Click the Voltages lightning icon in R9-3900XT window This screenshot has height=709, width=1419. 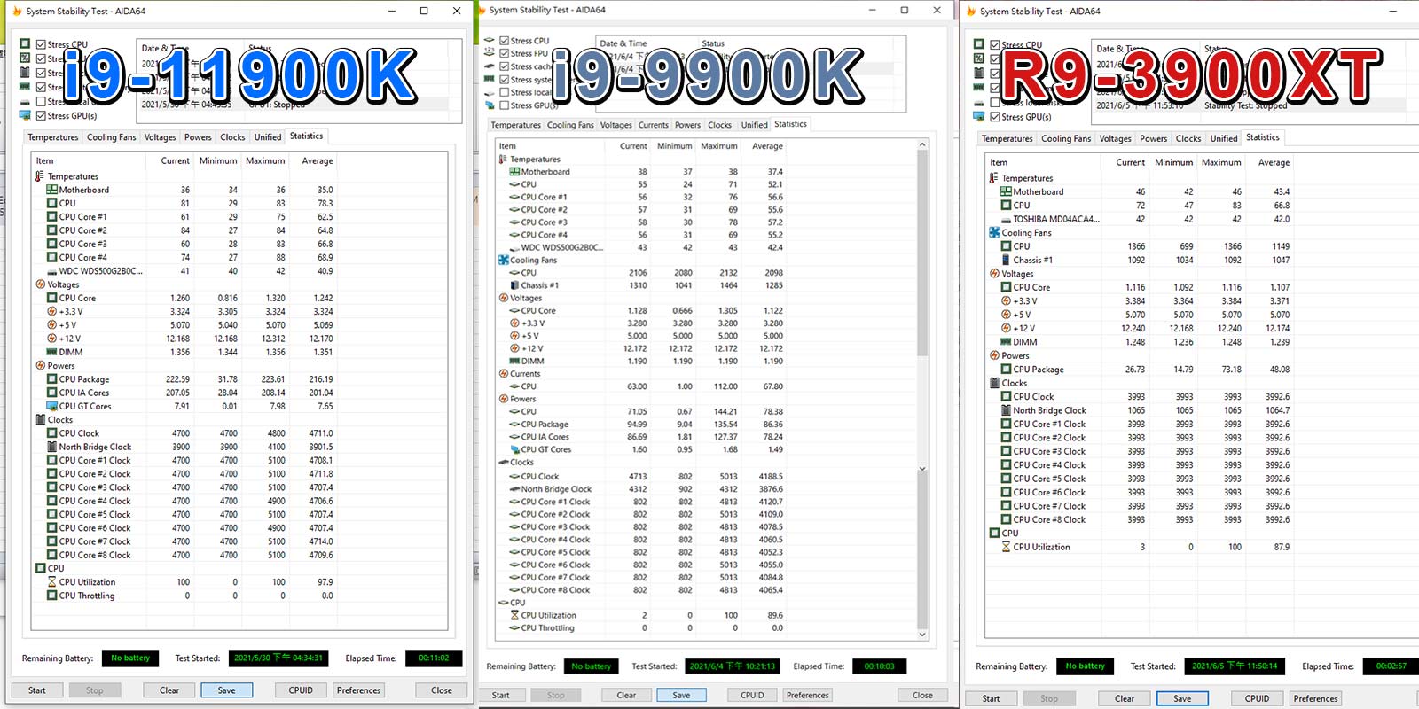pyautogui.click(x=994, y=274)
